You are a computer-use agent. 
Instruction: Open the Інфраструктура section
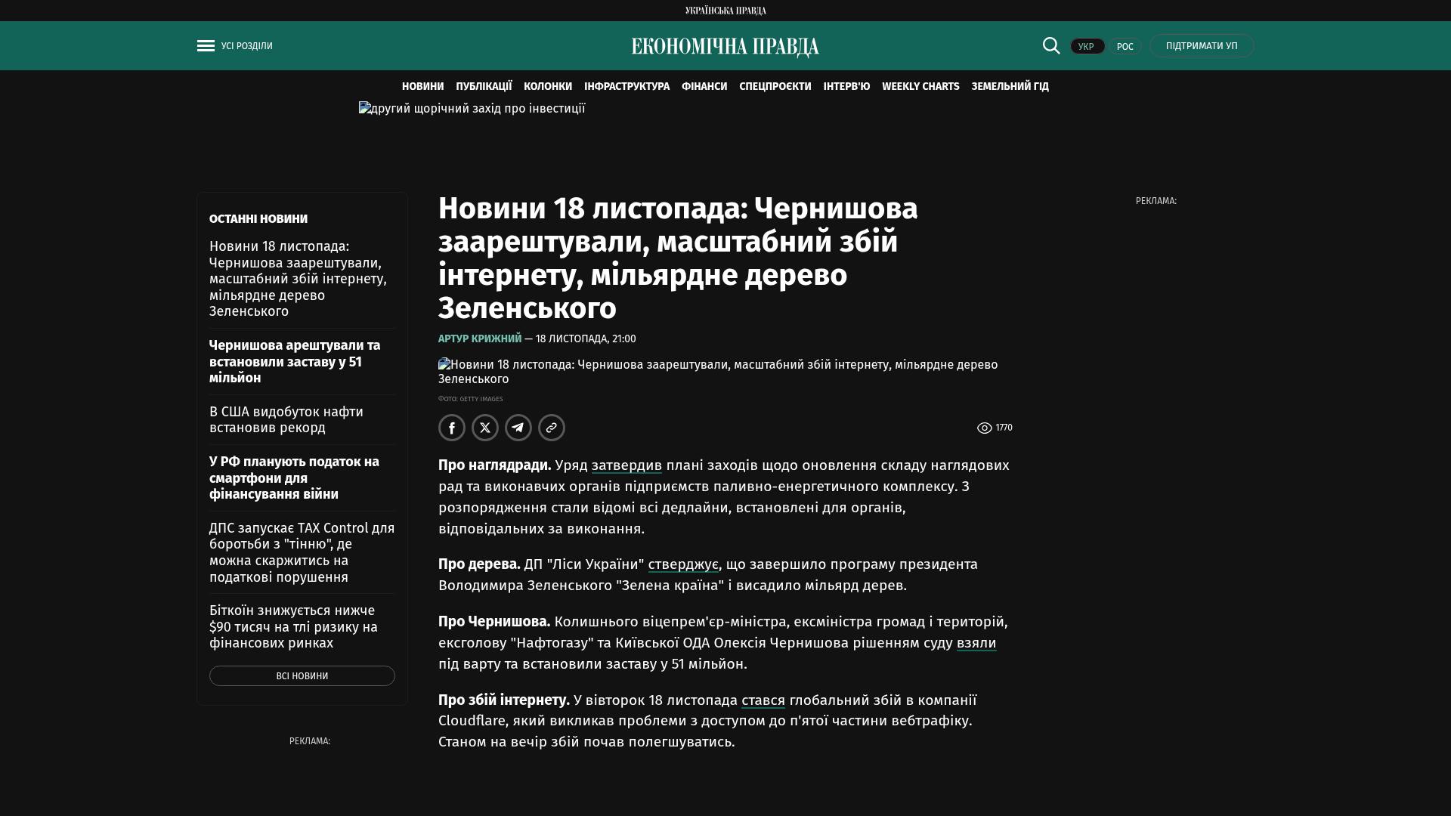click(626, 87)
